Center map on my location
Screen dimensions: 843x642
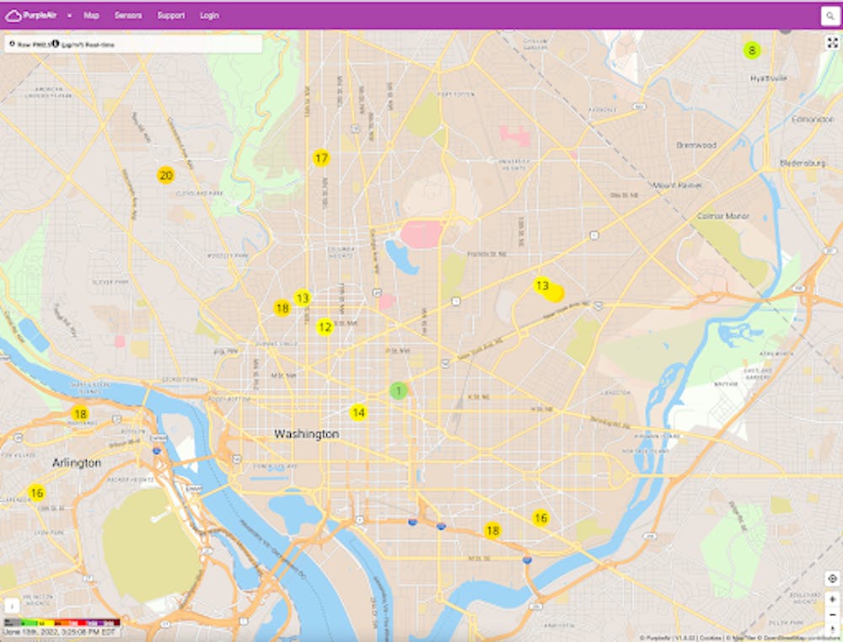point(832,579)
